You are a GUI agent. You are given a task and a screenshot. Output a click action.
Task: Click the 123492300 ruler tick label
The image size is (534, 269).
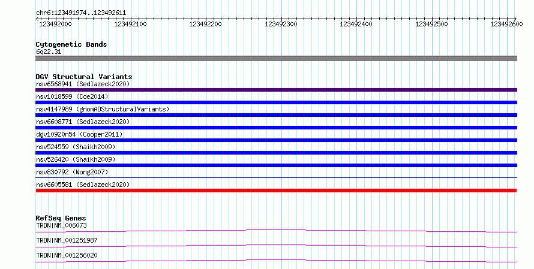point(281,24)
